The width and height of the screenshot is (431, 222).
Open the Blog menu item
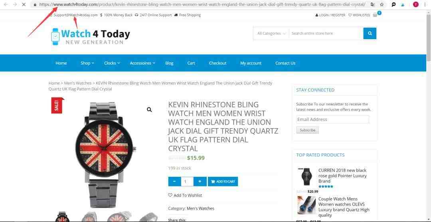(x=169, y=63)
